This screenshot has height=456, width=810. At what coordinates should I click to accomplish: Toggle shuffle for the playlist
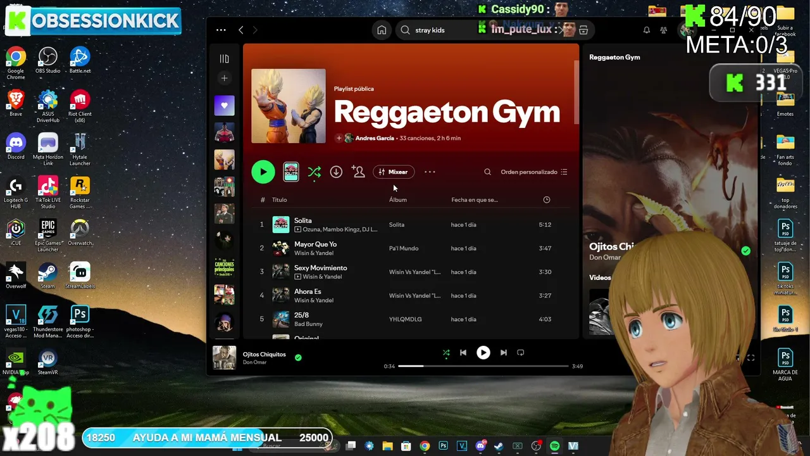point(314,172)
